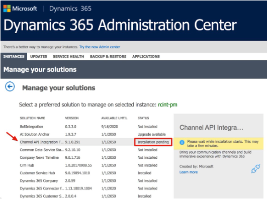Select the rcint-pm instance name
The width and height of the screenshot is (267, 200).
[167, 105]
